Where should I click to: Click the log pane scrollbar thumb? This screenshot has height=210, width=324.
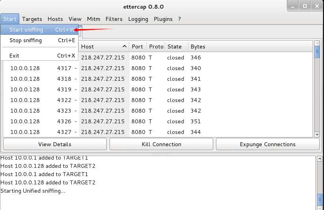(x=320, y=199)
